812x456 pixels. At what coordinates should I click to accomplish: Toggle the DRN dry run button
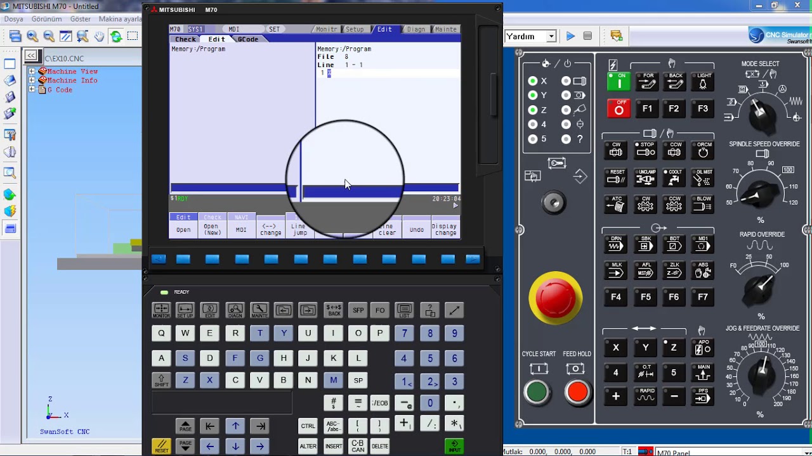616,244
